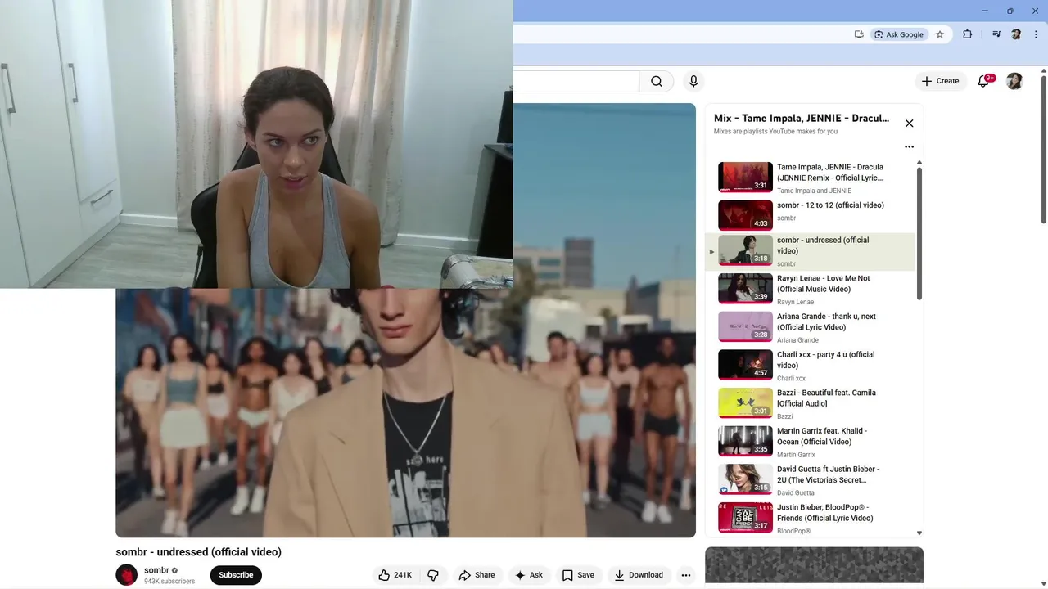
Task: Play Ravyn Lenae - Love Me Not
Action: tap(810, 290)
